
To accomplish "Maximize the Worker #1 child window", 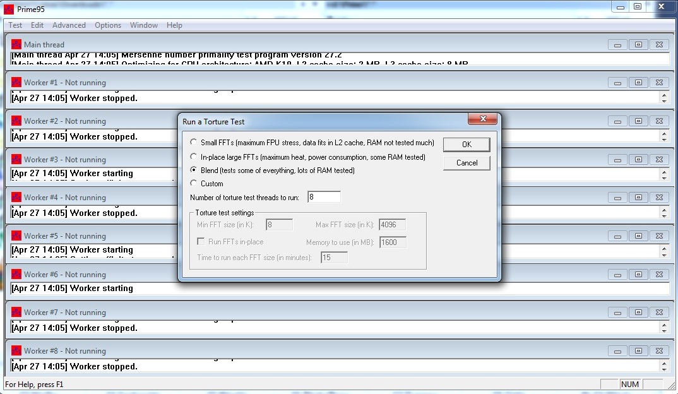I will (638, 83).
